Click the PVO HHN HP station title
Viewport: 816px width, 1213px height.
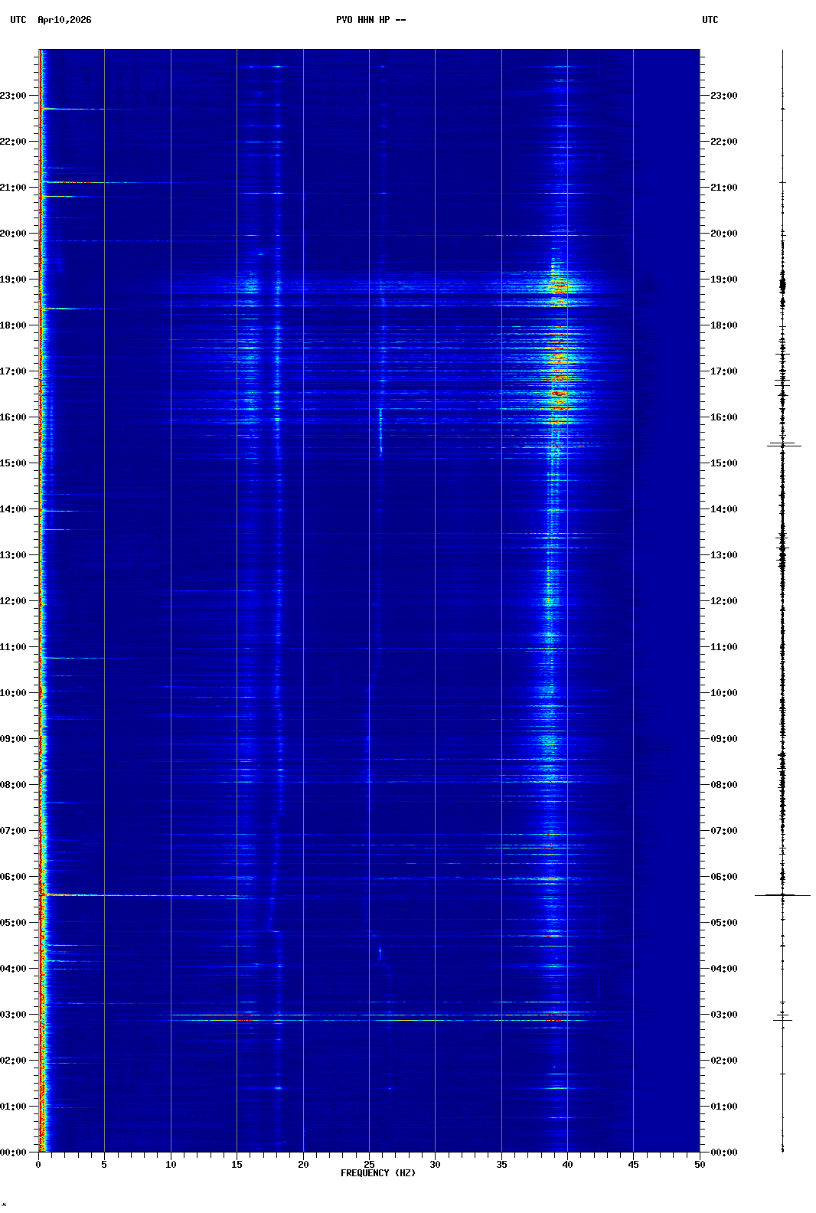pyautogui.click(x=370, y=20)
